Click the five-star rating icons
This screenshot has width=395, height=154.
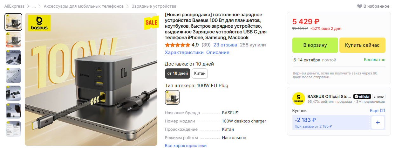click(x=177, y=45)
